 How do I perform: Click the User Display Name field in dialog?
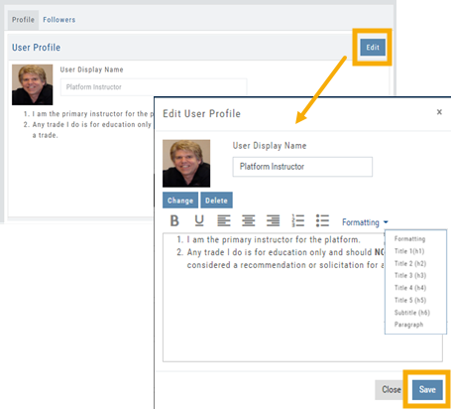click(x=302, y=167)
